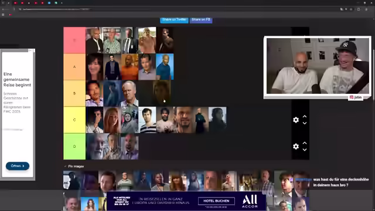Move tier D row up with arrow
Screen dimensions: 375x211
[x=305, y=143]
